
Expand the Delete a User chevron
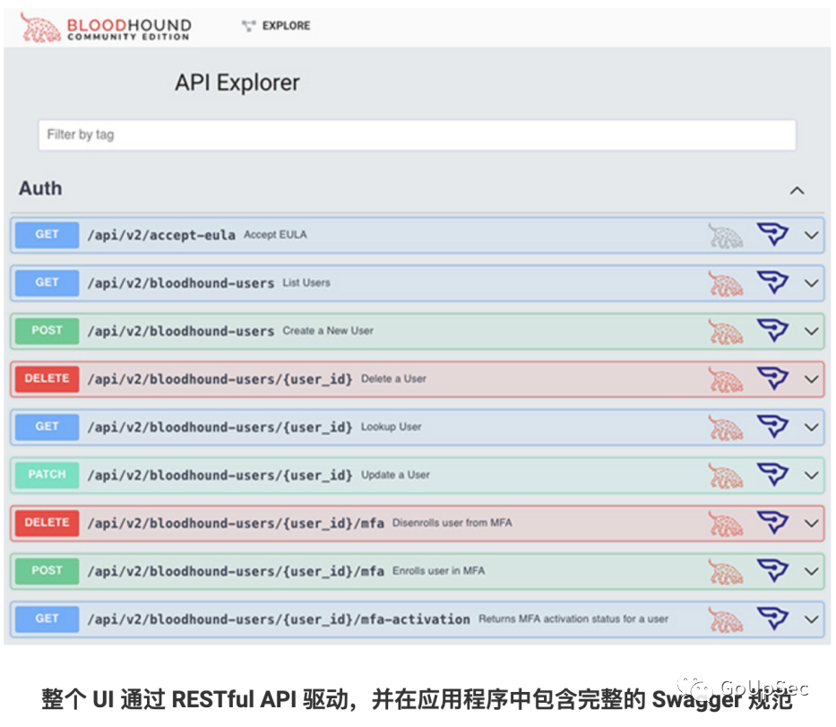pos(812,379)
